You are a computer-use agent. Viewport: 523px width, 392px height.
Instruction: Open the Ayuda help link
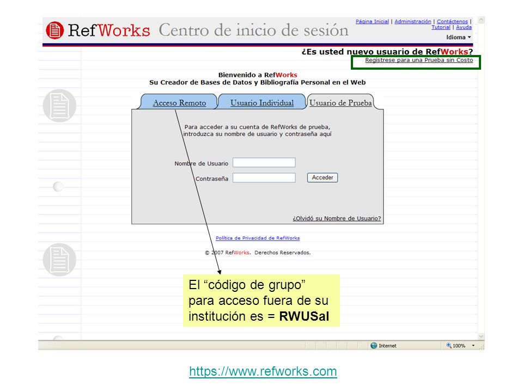click(464, 27)
